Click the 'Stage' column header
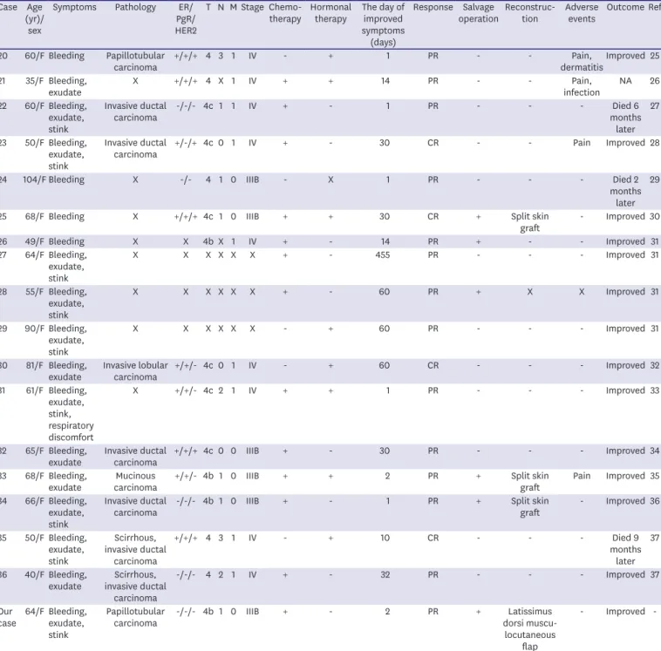 click(252, 7)
